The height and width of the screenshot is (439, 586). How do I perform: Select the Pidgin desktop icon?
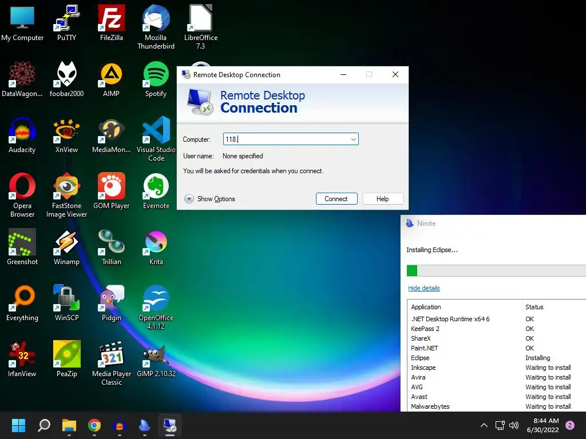112,303
